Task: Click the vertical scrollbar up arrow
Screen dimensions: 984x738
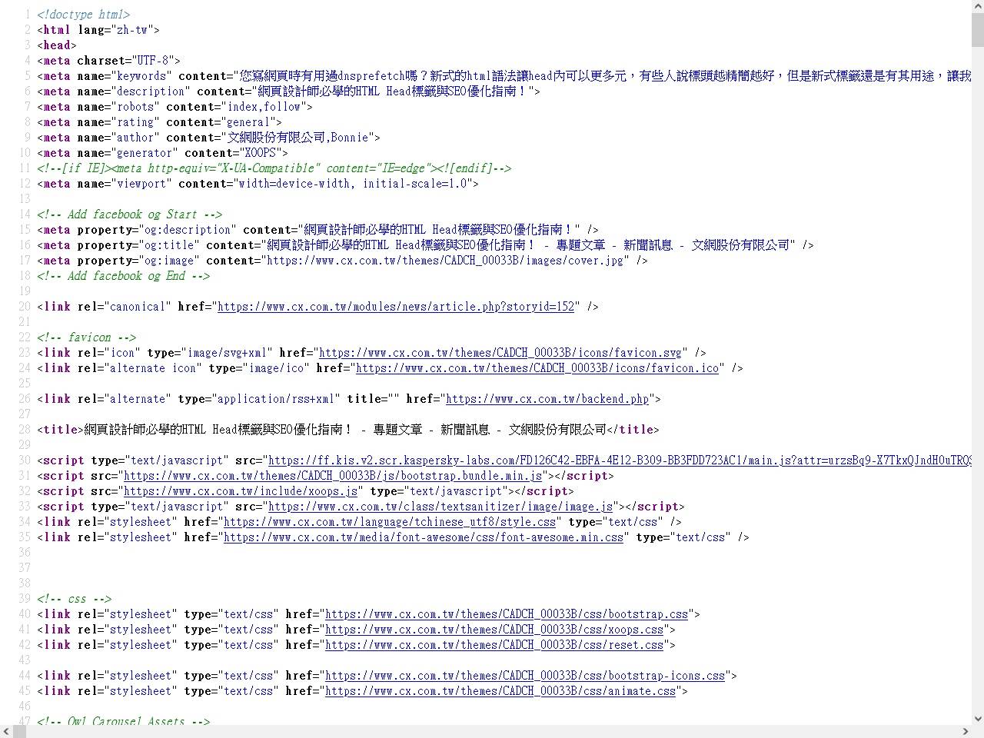Action: pos(978,6)
